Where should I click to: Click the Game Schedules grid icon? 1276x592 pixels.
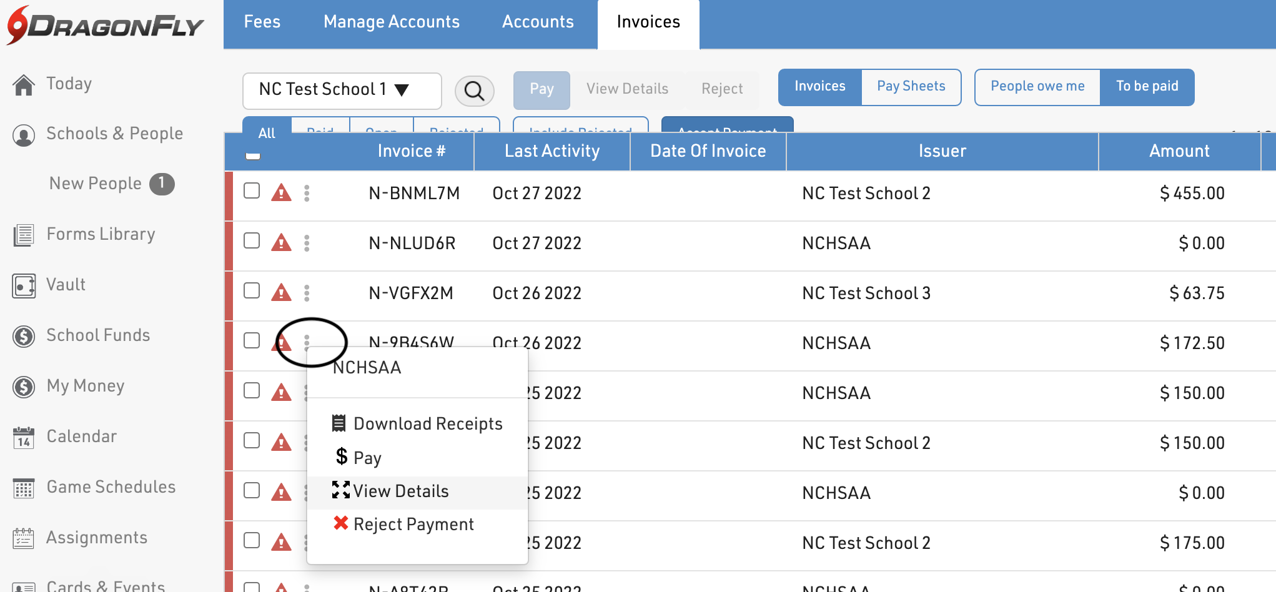pos(24,488)
